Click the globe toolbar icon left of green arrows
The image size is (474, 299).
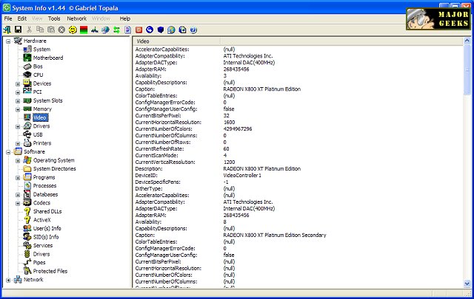(x=105, y=30)
